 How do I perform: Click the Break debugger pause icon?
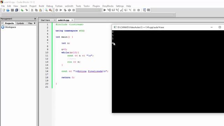[134, 10]
